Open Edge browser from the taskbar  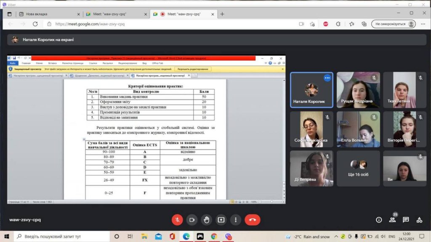click(186, 236)
